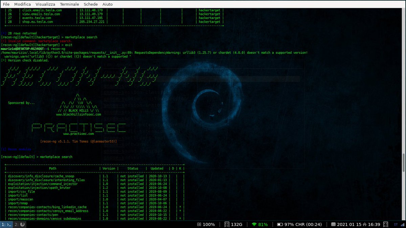Click the red 'Invalid command' error line
The height and width of the screenshot is (228, 406).
[37, 41]
